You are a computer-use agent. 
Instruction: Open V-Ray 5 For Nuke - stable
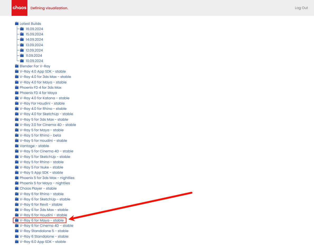click(x=41, y=167)
